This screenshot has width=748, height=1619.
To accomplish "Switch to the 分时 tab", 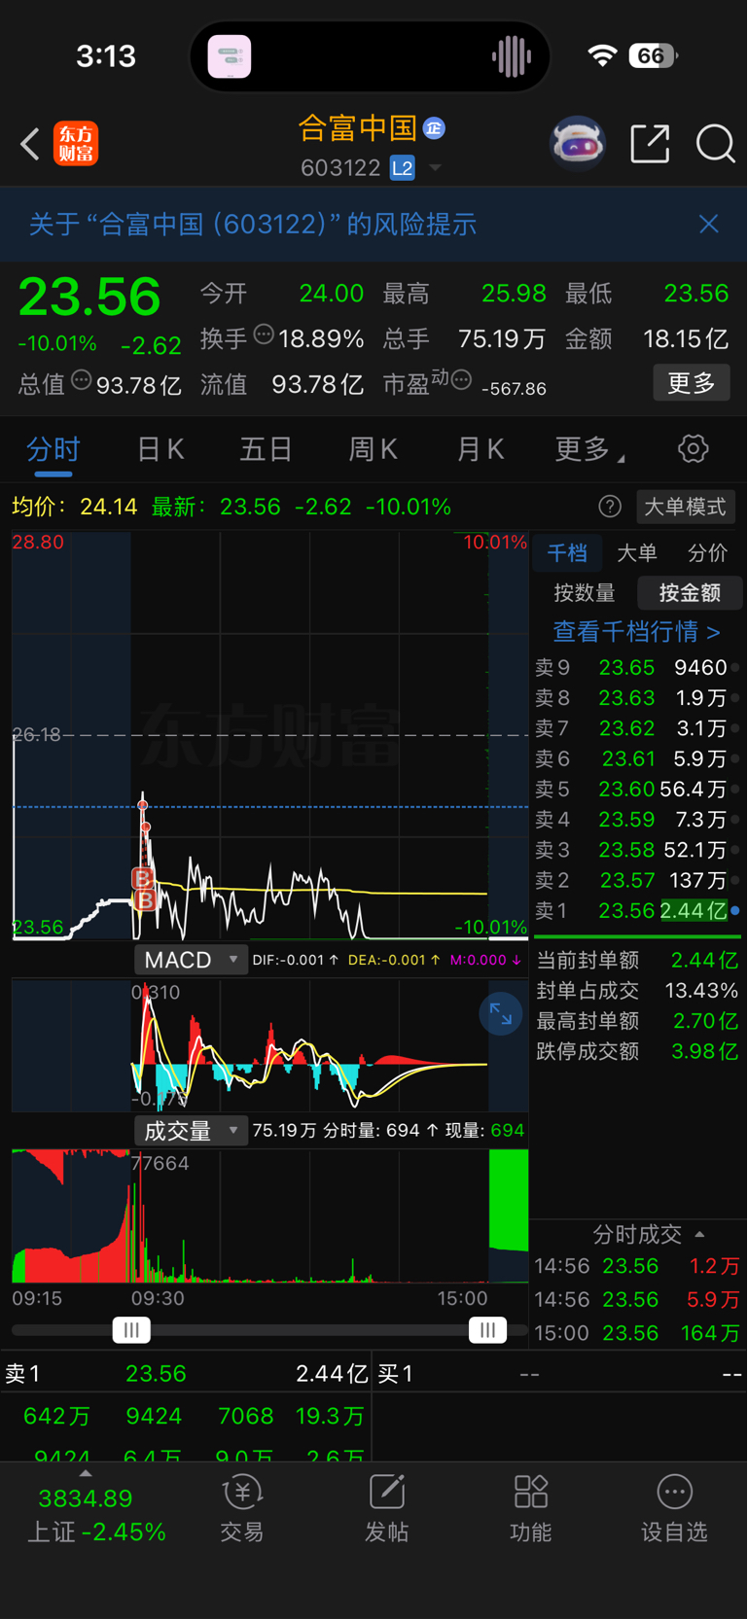I will tap(53, 449).
